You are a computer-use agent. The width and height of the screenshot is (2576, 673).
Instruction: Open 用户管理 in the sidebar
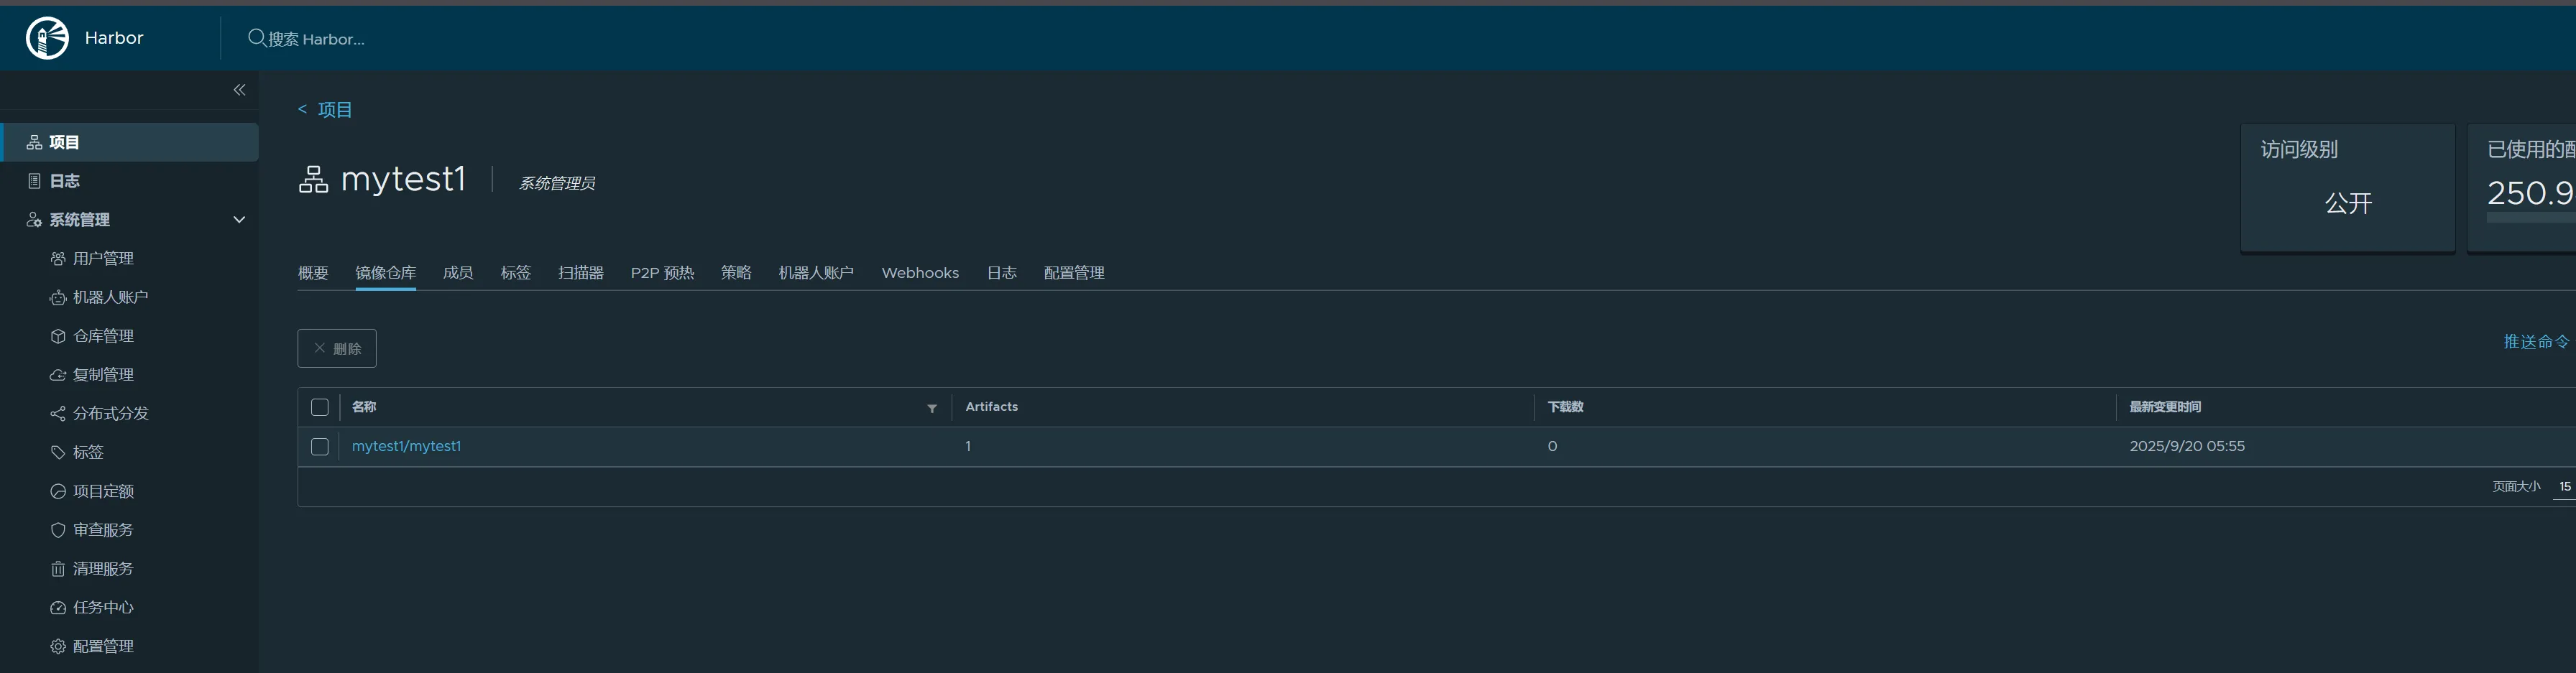[103, 259]
